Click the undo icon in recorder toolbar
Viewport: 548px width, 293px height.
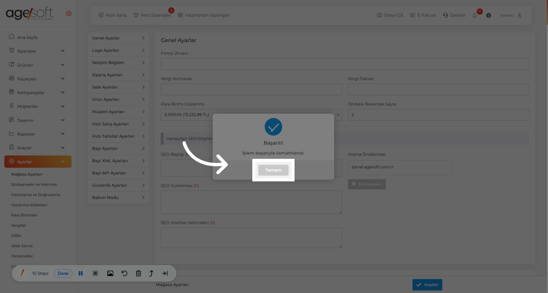pyautogui.click(x=124, y=273)
